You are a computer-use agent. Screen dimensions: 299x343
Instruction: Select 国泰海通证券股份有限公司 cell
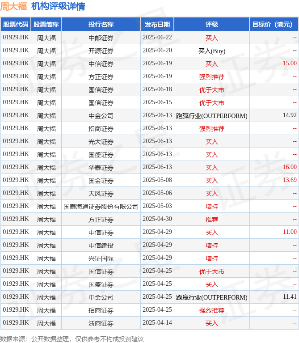tap(101, 206)
